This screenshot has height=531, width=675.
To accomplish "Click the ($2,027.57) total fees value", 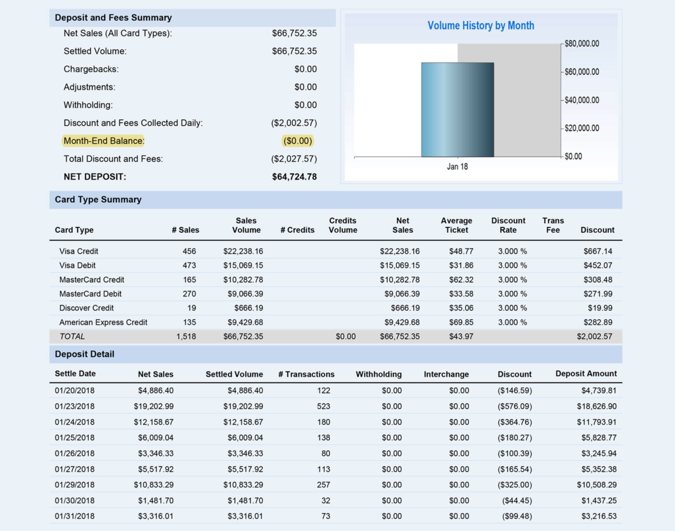I will (x=294, y=159).
